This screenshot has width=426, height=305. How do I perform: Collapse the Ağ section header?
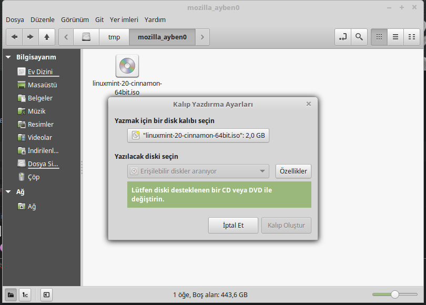pyautogui.click(x=8, y=192)
